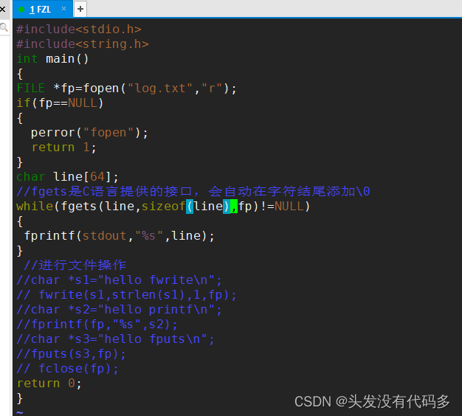The image size is (462, 416).
Task: Click the perror("fopen"); line
Action: pyautogui.click(x=89, y=133)
